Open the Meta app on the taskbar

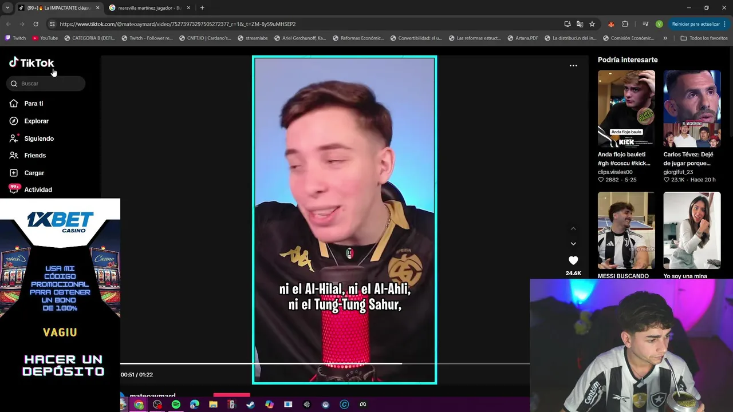coord(362,405)
